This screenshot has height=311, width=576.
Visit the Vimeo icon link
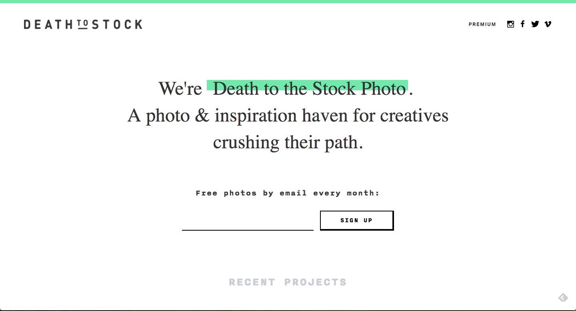548,24
